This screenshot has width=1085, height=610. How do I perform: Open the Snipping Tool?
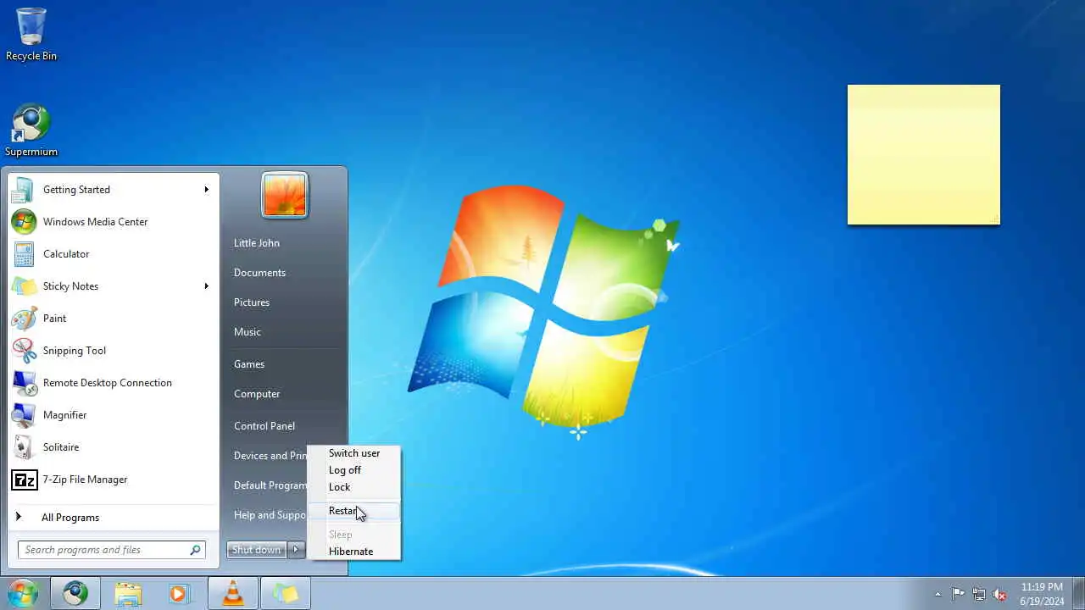pyautogui.click(x=114, y=351)
